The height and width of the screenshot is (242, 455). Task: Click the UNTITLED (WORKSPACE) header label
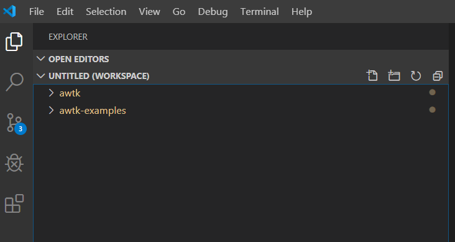click(99, 76)
